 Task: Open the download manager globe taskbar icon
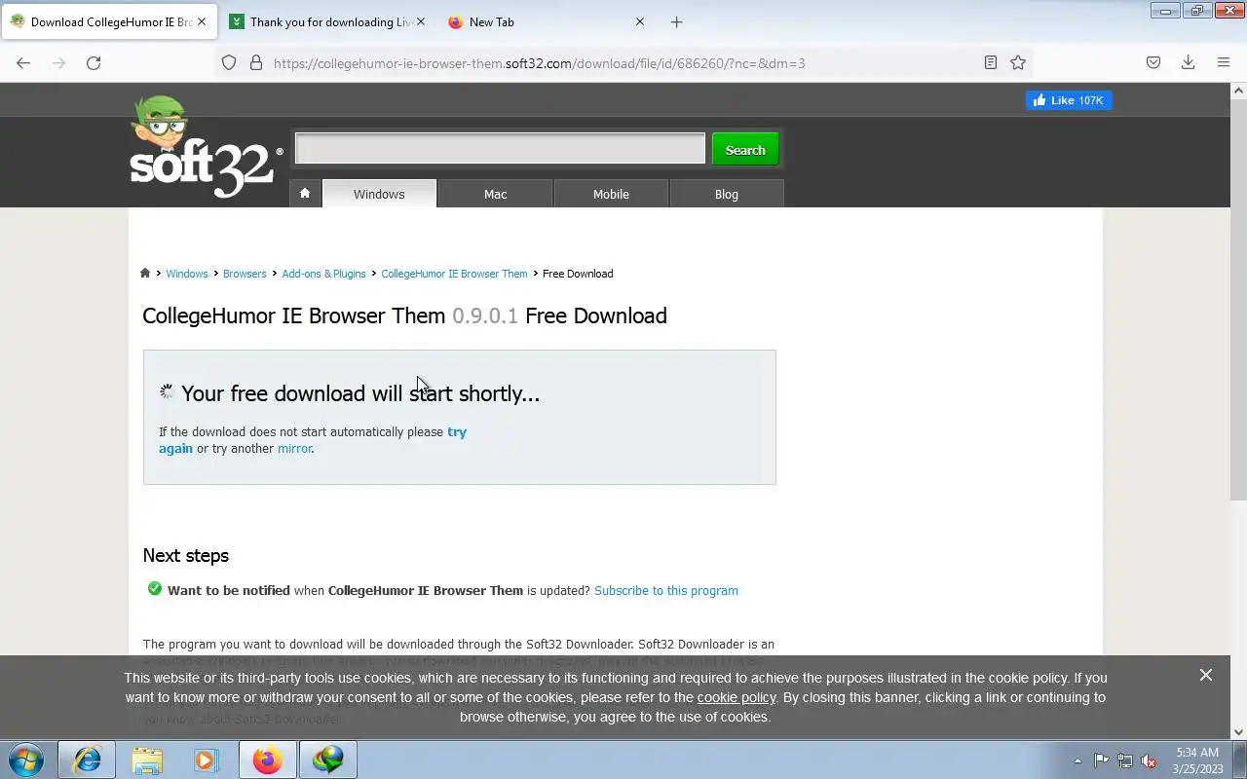click(328, 760)
